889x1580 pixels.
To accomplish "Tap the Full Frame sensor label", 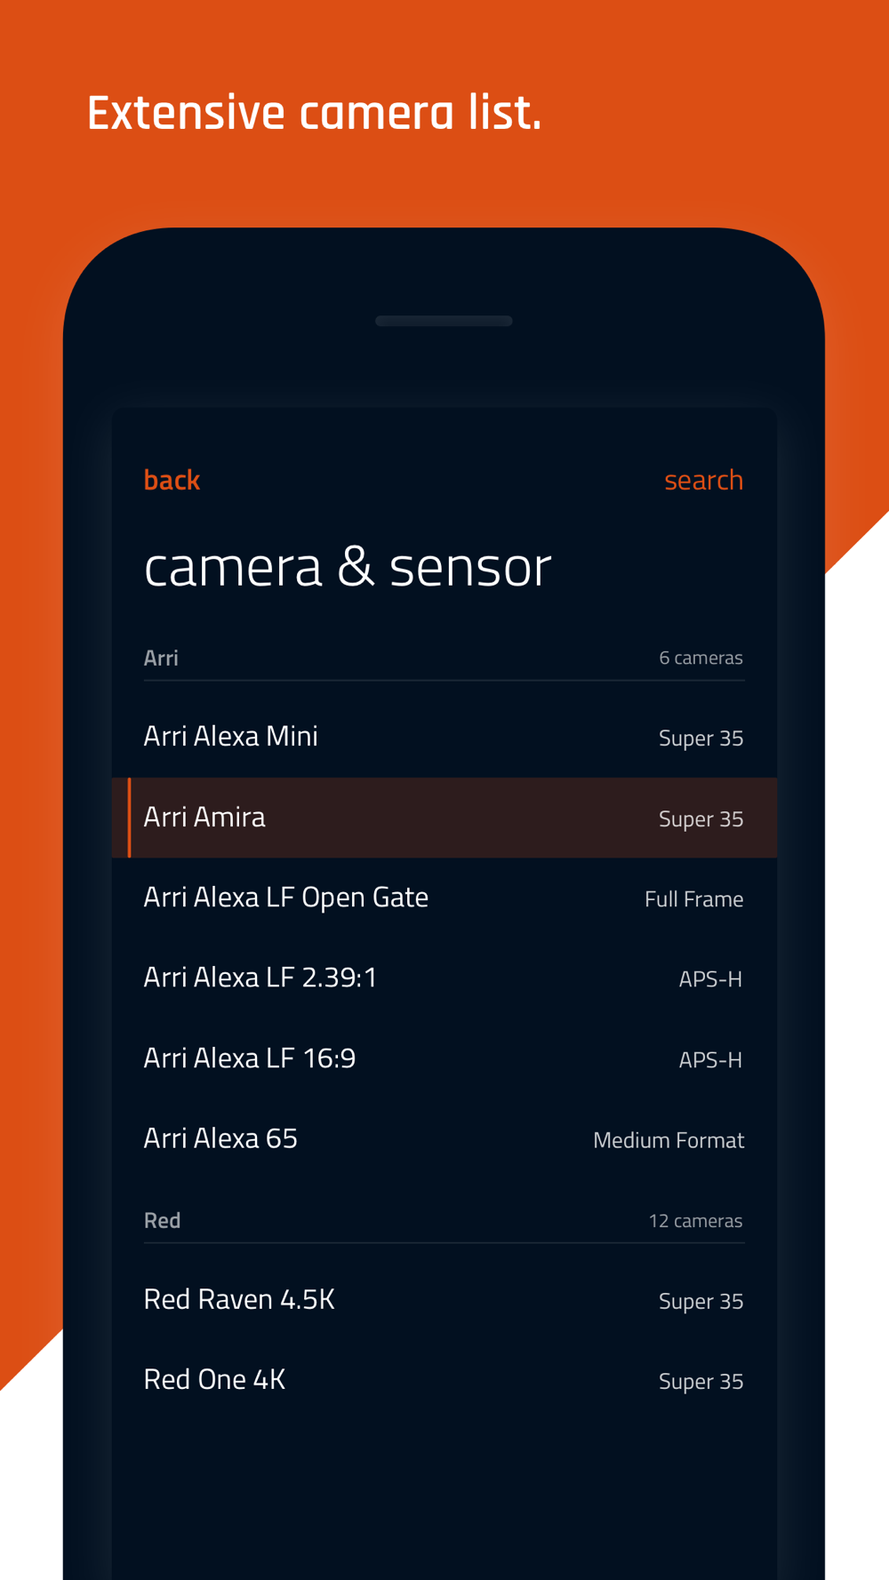I will point(693,899).
